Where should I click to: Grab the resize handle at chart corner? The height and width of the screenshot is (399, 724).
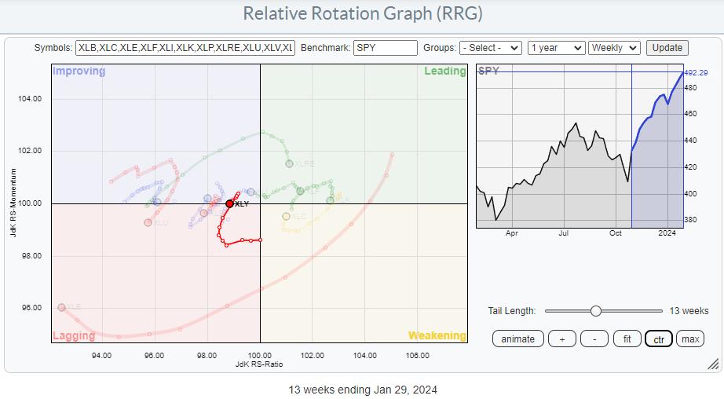712,364
